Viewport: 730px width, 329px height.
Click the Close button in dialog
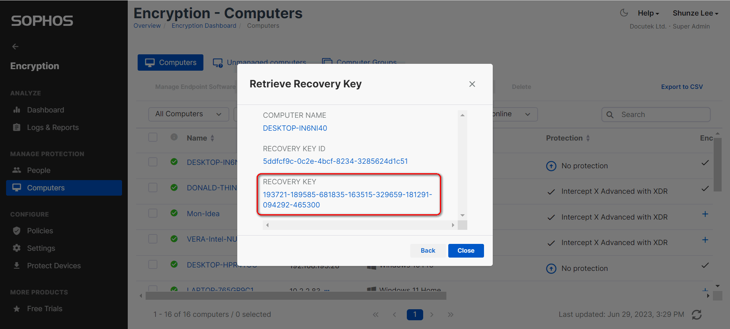pos(466,251)
